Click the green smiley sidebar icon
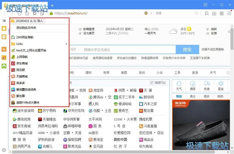The height and width of the screenshot is (154, 234). [x=4, y=66]
